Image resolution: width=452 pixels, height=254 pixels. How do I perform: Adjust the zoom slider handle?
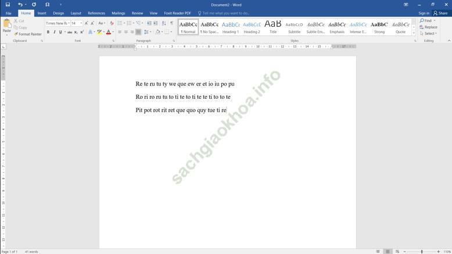tap(422, 252)
